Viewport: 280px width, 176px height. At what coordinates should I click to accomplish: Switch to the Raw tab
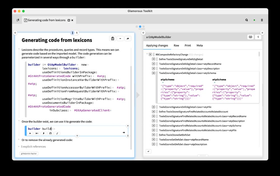(x=176, y=46)
